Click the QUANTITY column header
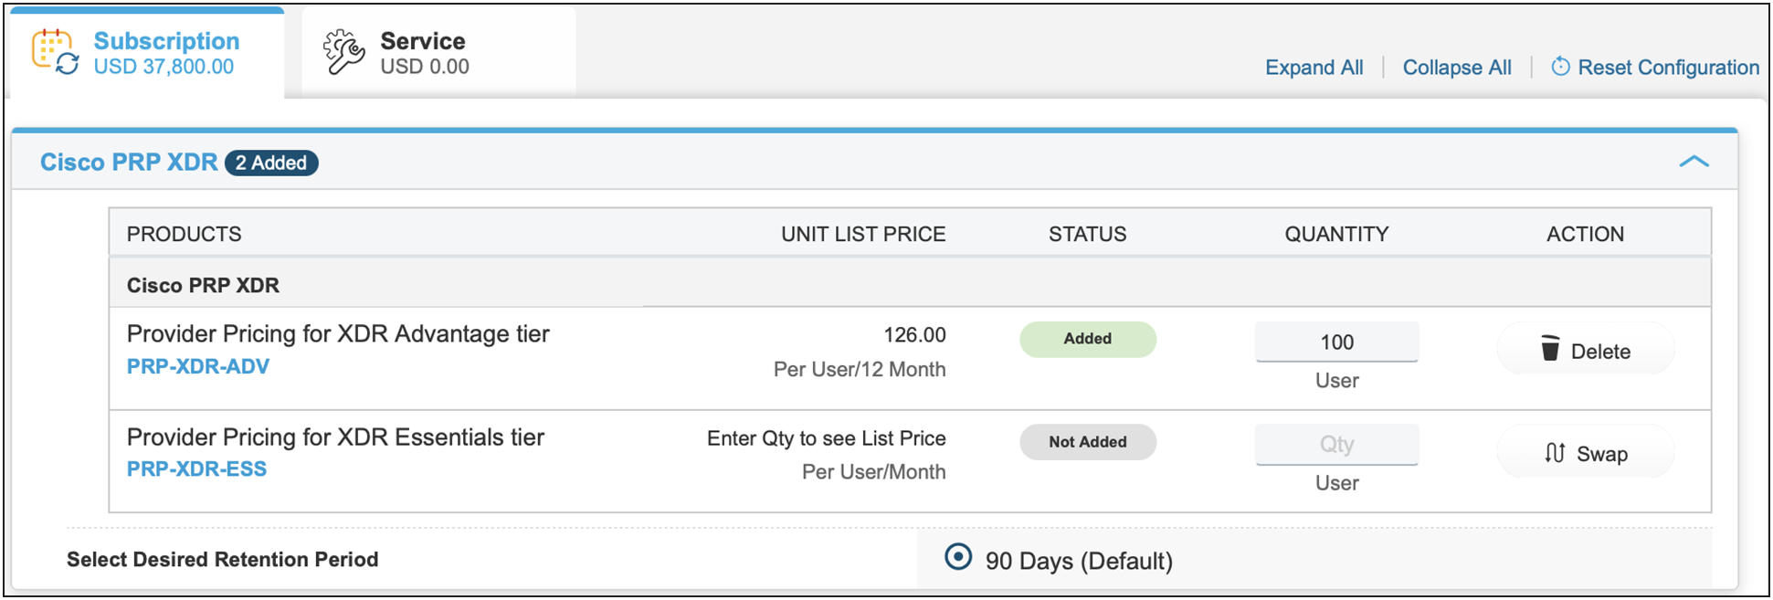The height and width of the screenshot is (600, 1773). click(1336, 234)
